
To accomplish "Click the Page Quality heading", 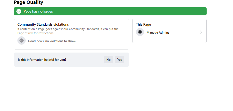I will click(28, 2).
